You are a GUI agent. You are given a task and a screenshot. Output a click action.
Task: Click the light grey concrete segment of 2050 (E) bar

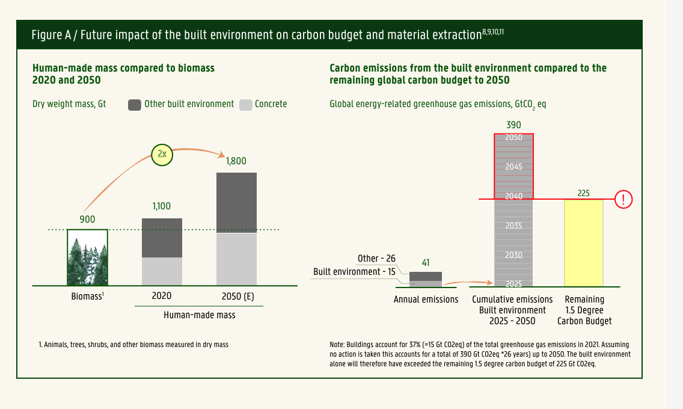[236, 259]
